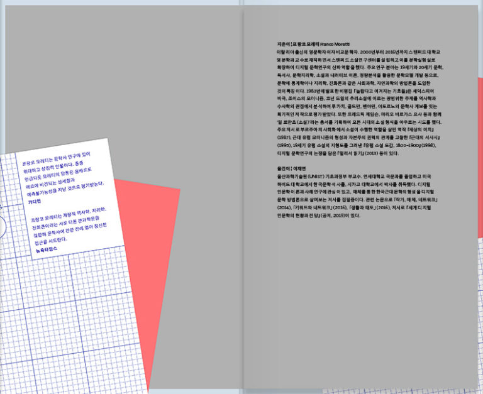Click the empty gray area of left page
Screen dimensions: 483x394
126,82
